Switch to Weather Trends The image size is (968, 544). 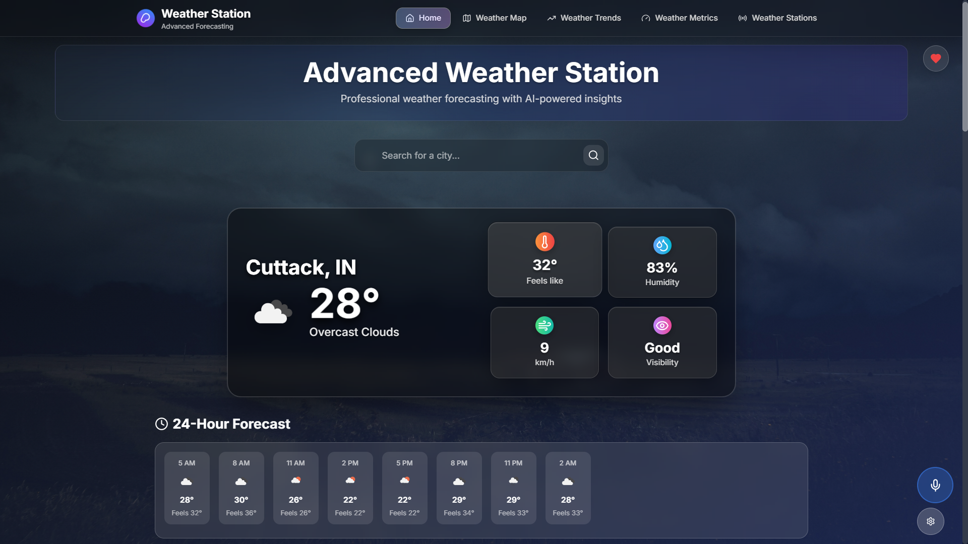point(584,18)
